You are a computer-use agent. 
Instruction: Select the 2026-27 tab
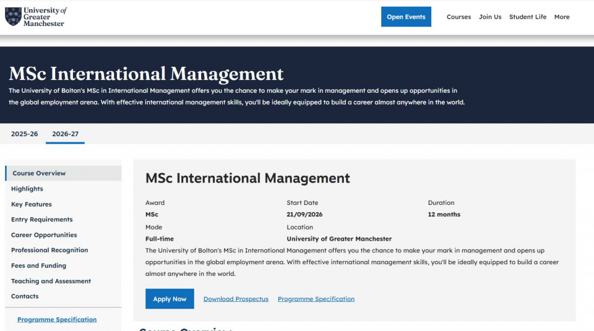click(x=65, y=134)
